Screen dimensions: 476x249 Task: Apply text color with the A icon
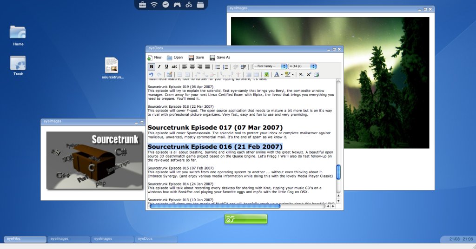click(x=277, y=74)
